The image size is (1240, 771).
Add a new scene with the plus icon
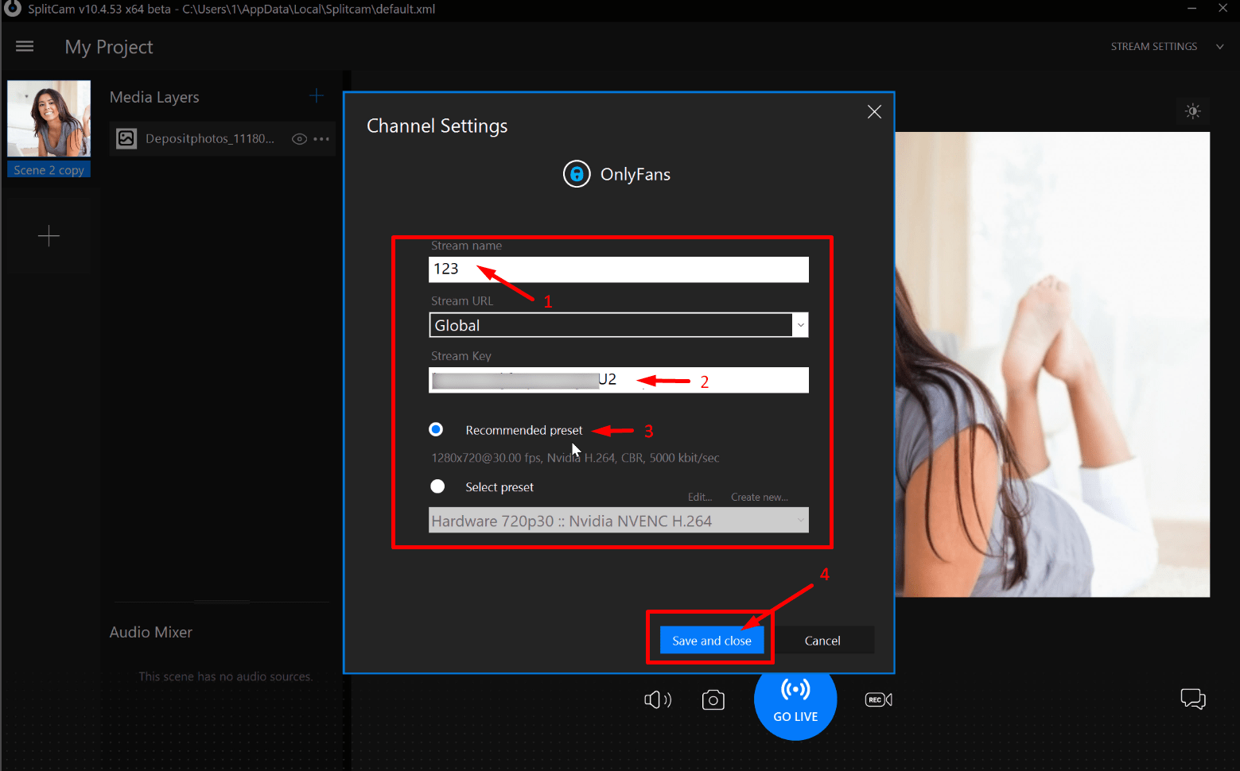[x=49, y=235]
